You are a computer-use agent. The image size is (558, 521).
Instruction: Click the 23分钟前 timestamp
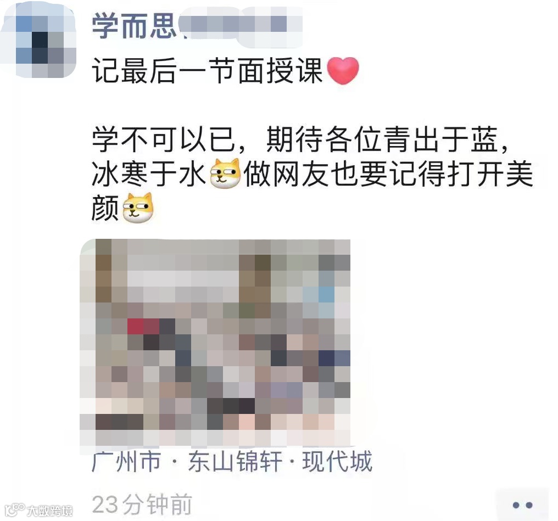[142, 505]
